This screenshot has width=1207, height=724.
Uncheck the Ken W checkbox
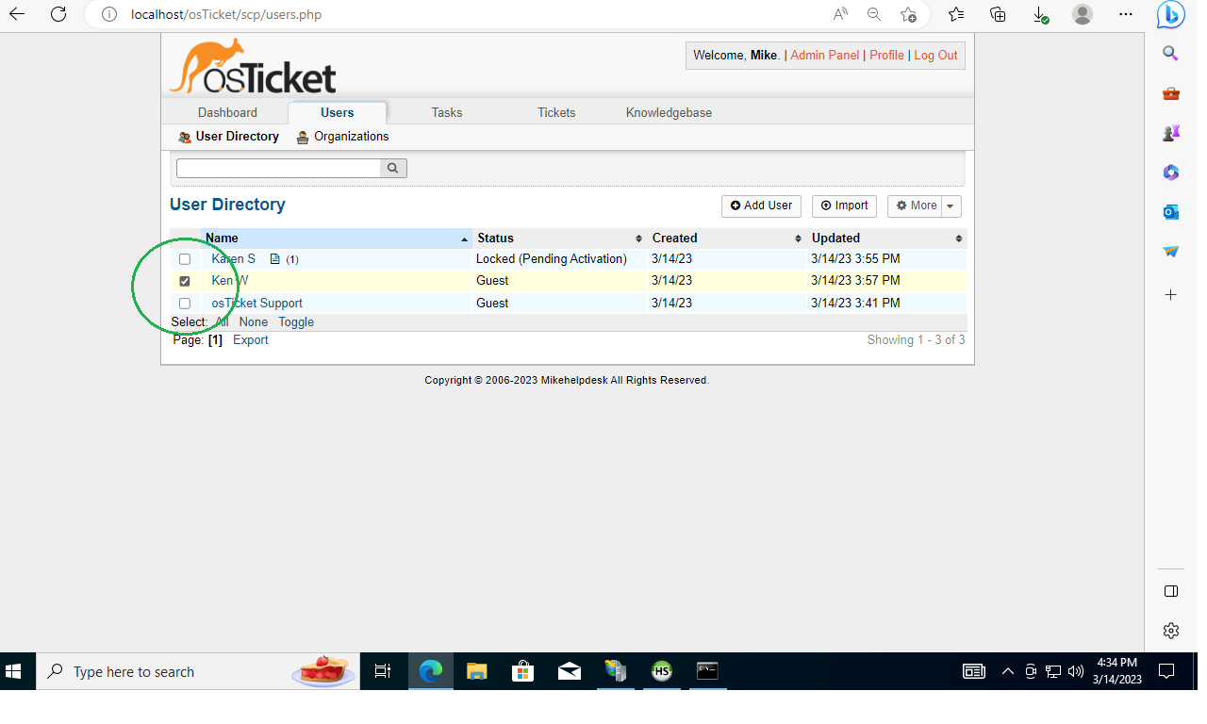(x=185, y=281)
